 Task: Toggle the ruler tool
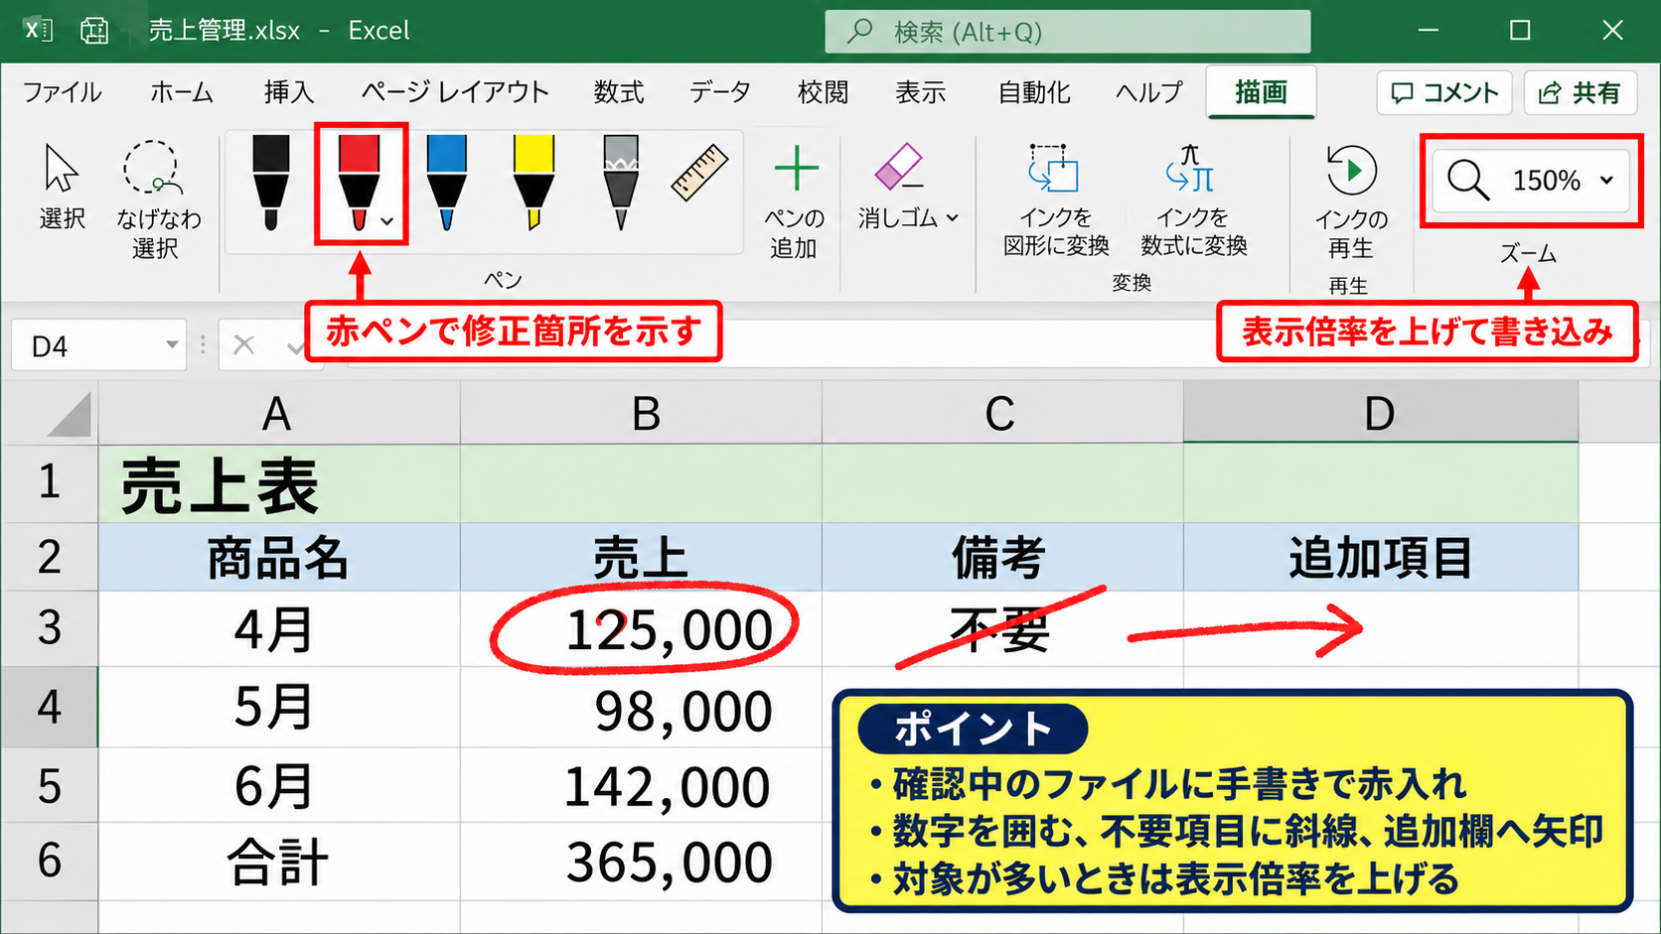(x=699, y=174)
